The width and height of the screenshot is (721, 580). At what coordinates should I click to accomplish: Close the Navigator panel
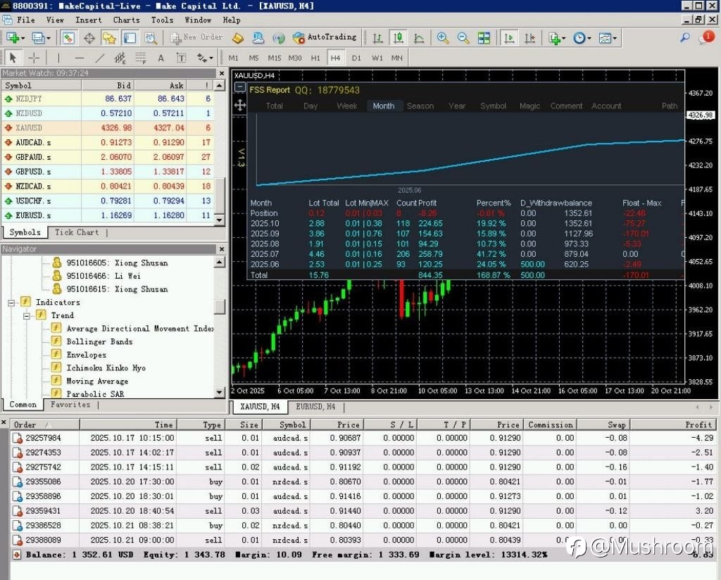[x=222, y=249]
